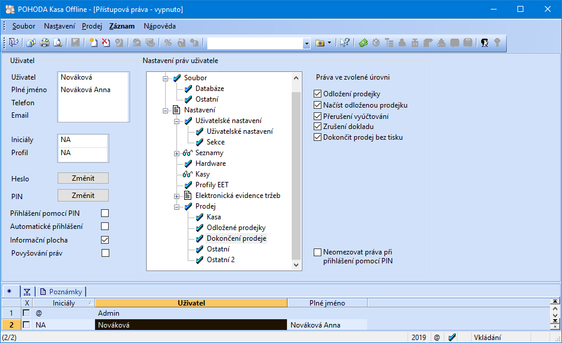This screenshot has height=343, width=562.
Task: Check Neomezovat práva při přihlášení pomocí PIN
Action: click(x=317, y=252)
